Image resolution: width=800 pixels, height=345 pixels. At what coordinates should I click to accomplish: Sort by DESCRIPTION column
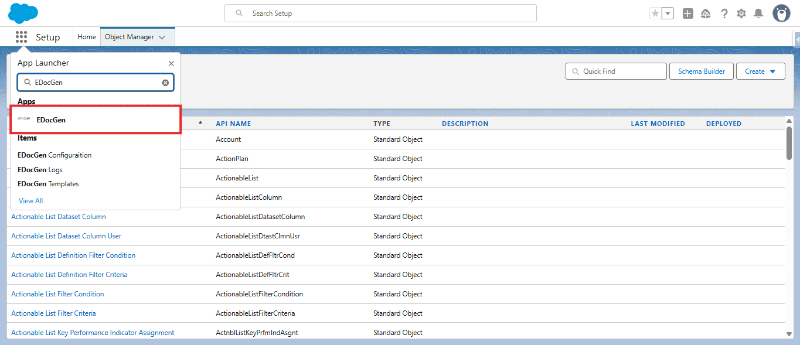tap(465, 124)
